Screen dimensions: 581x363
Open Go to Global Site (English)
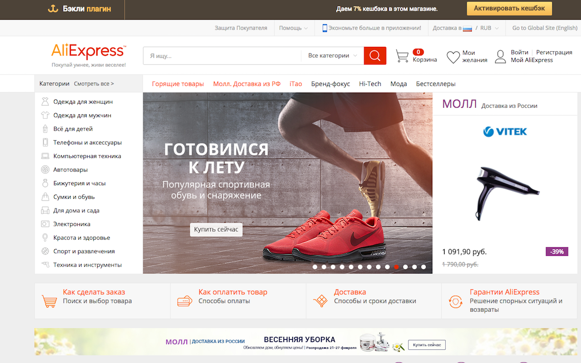[x=545, y=28]
